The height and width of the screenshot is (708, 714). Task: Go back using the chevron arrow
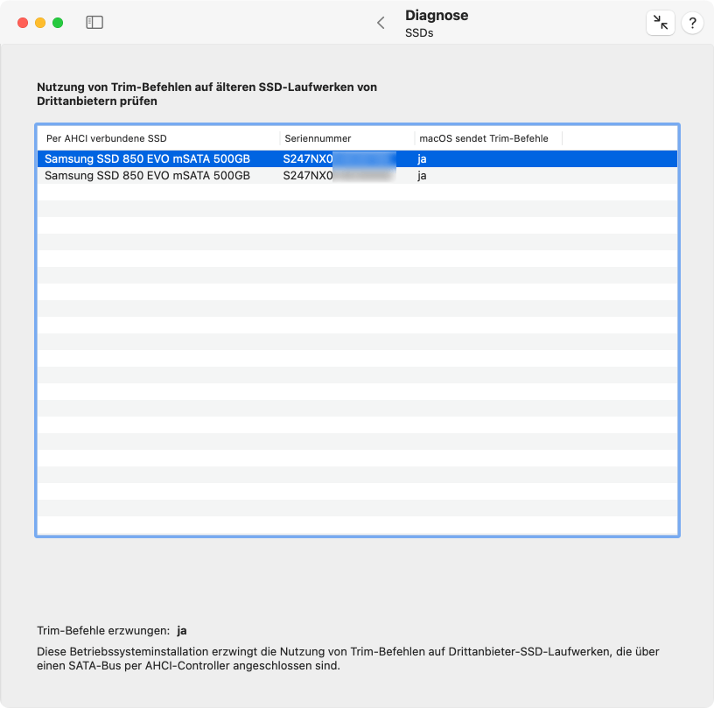381,23
